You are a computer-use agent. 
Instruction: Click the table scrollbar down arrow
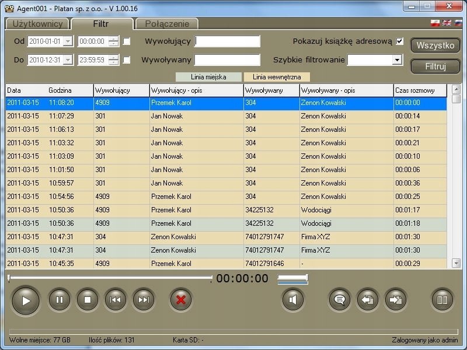pyautogui.click(x=456, y=263)
